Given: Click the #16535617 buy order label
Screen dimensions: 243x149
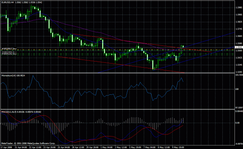Looking at the screenshot, I should 9,49.
